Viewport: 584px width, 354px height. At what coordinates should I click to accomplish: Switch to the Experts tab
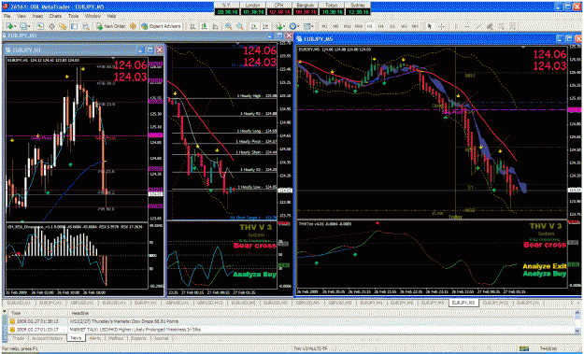(x=138, y=338)
